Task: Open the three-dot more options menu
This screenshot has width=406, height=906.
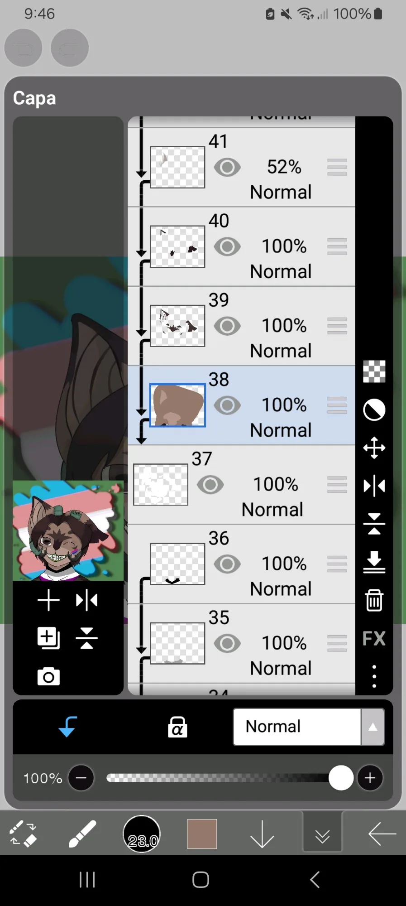Action: click(374, 676)
